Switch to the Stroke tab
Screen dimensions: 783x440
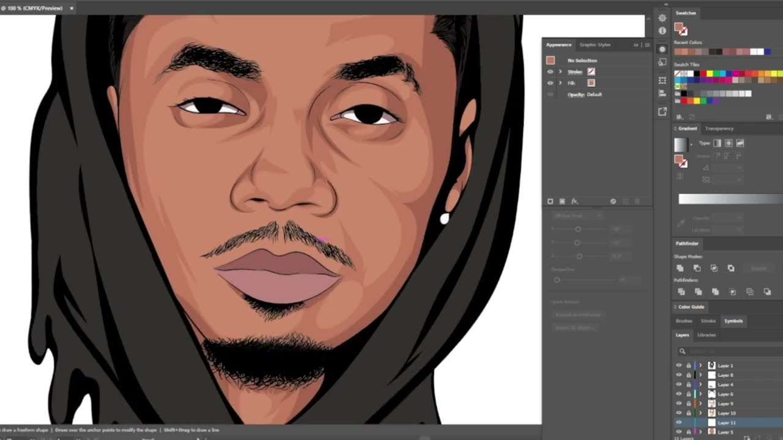click(708, 321)
